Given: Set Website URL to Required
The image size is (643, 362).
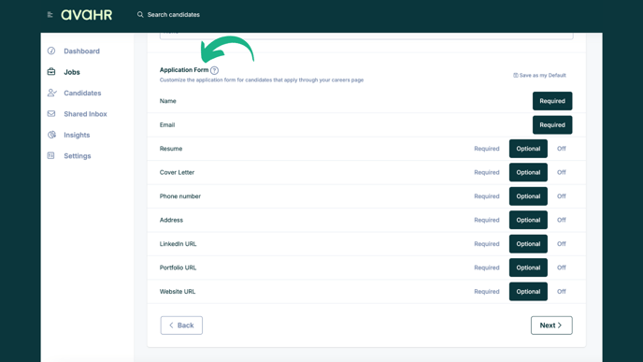Looking at the screenshot, I should [x=487, y=292].
